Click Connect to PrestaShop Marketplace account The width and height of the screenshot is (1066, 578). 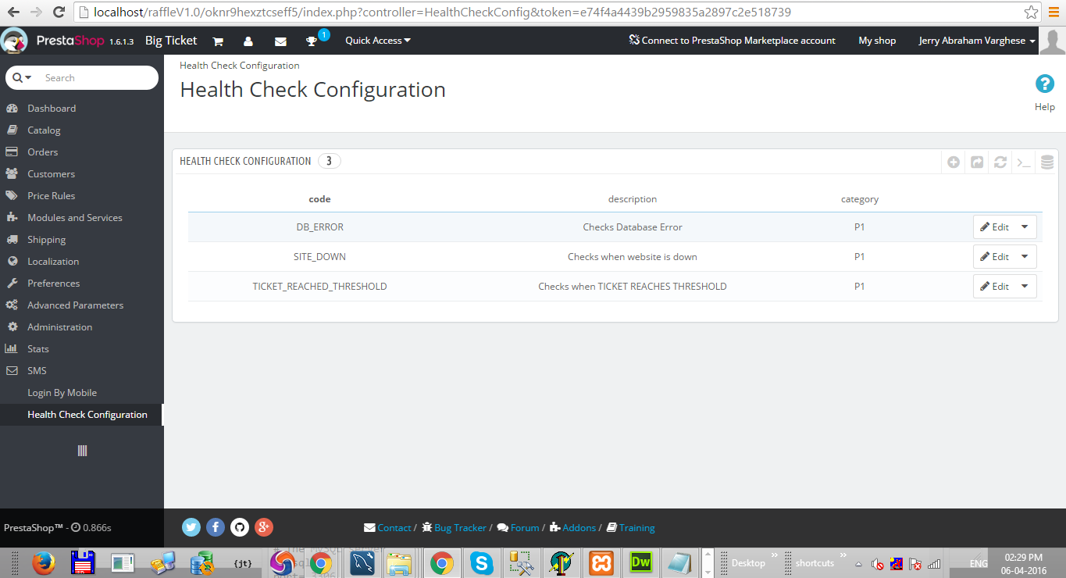(732, 41)
